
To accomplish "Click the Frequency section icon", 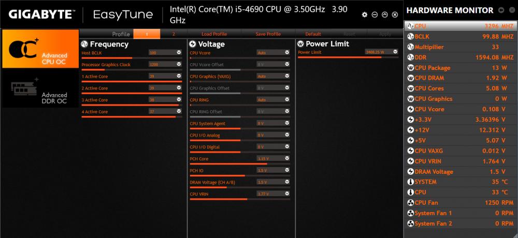I will click(84, 44).
